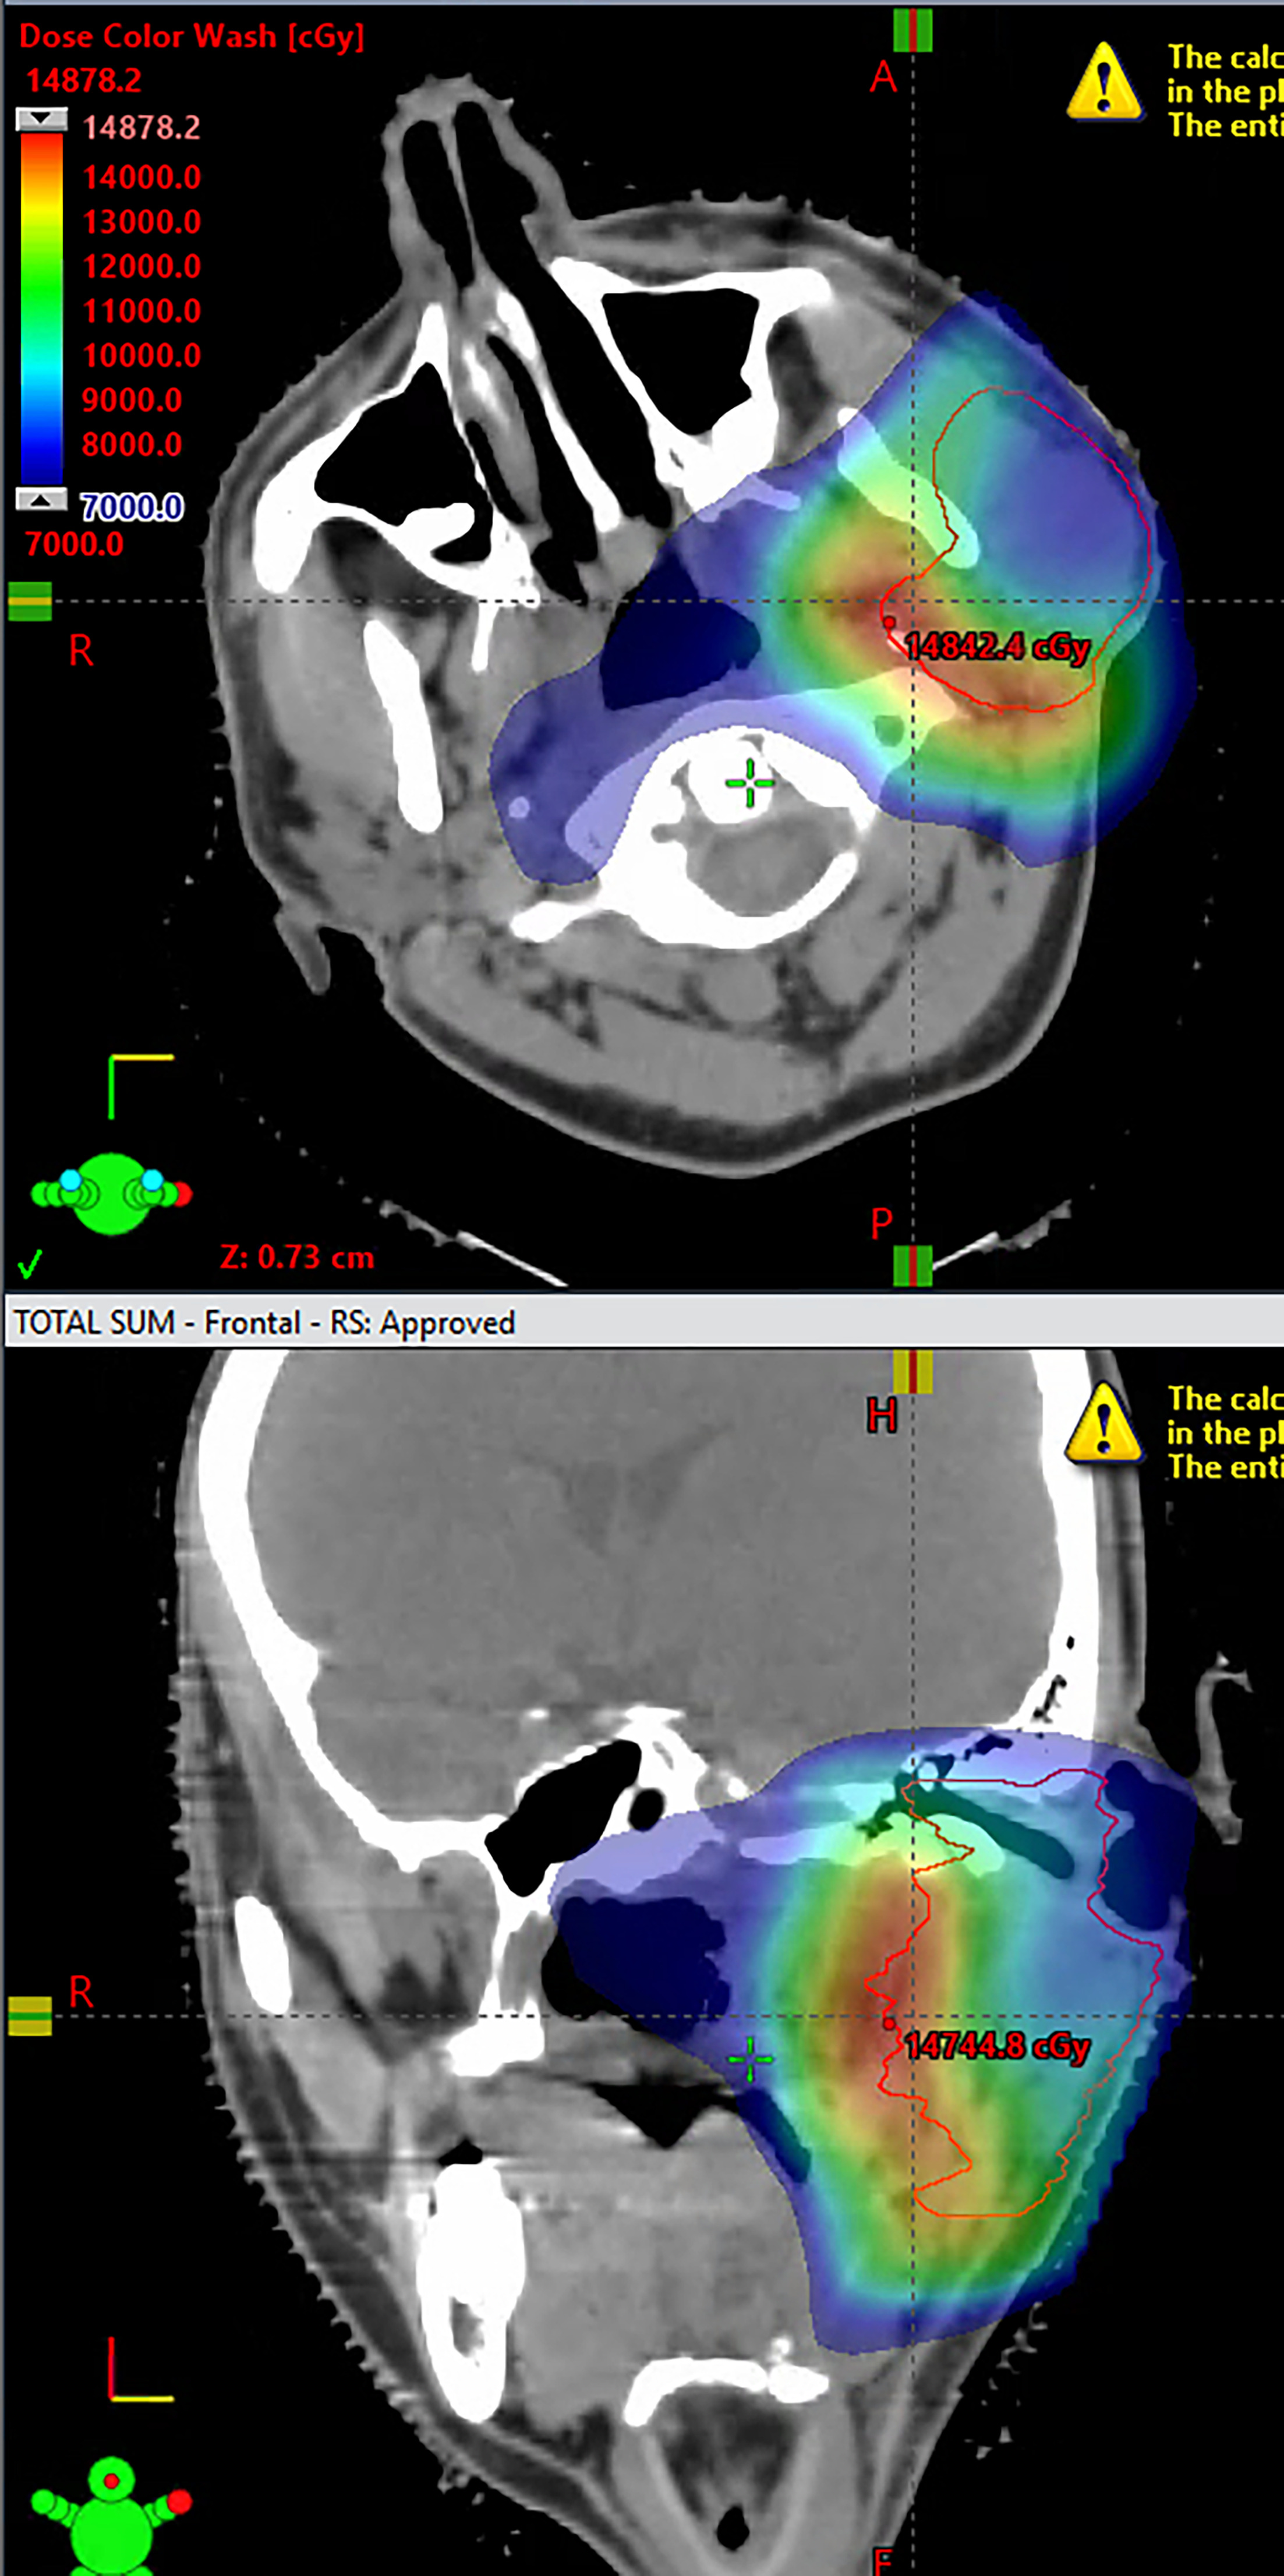The width and height of the screenshot is (1284, 2576).
Task: Select the 7000.0 lower dose value field
Action: click(132, 507)
